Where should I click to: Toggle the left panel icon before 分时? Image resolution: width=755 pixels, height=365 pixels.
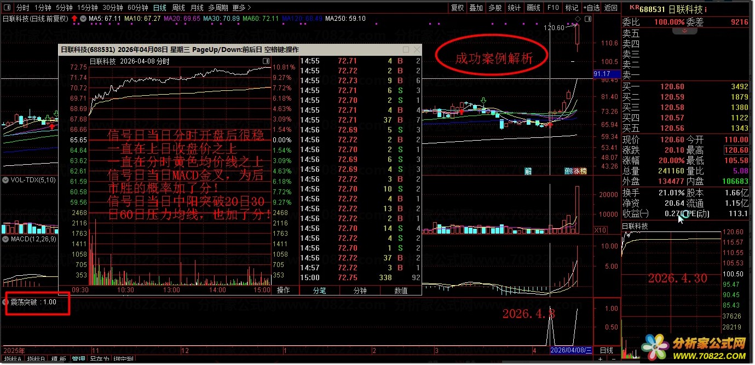click(8, 8)
